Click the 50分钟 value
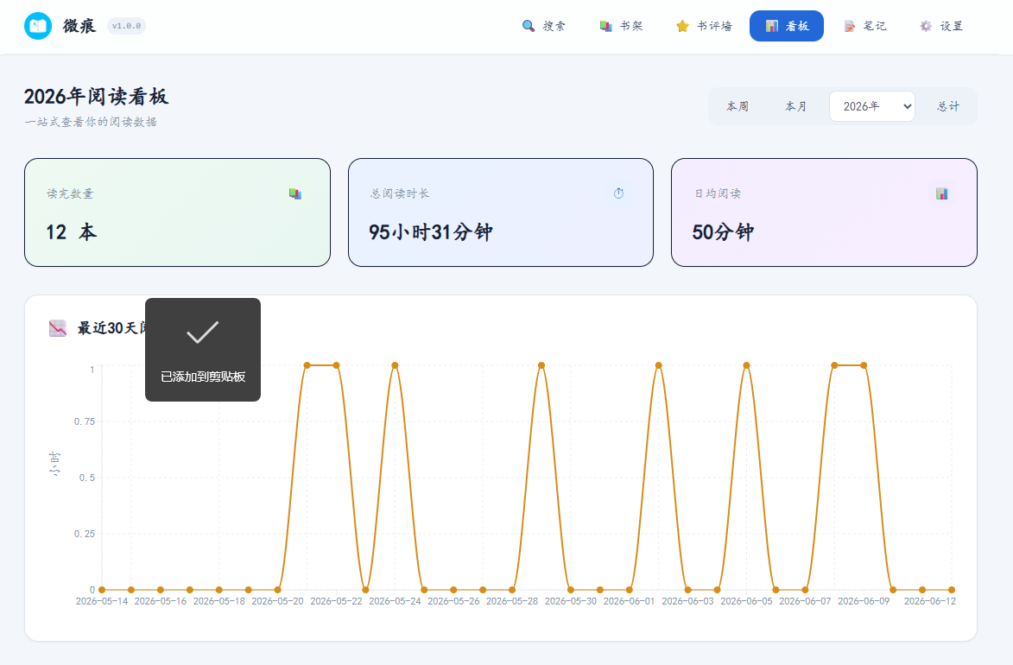This screenshot has width=1013, height=665. pos(722,232)
